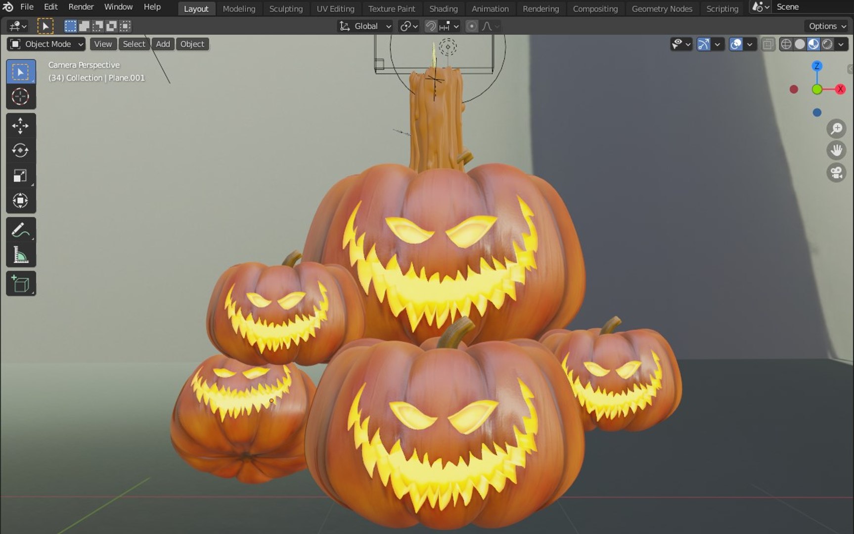Screen dimensions: 854x534
Task: Switch to Material Preview shading
Action: 813,44
